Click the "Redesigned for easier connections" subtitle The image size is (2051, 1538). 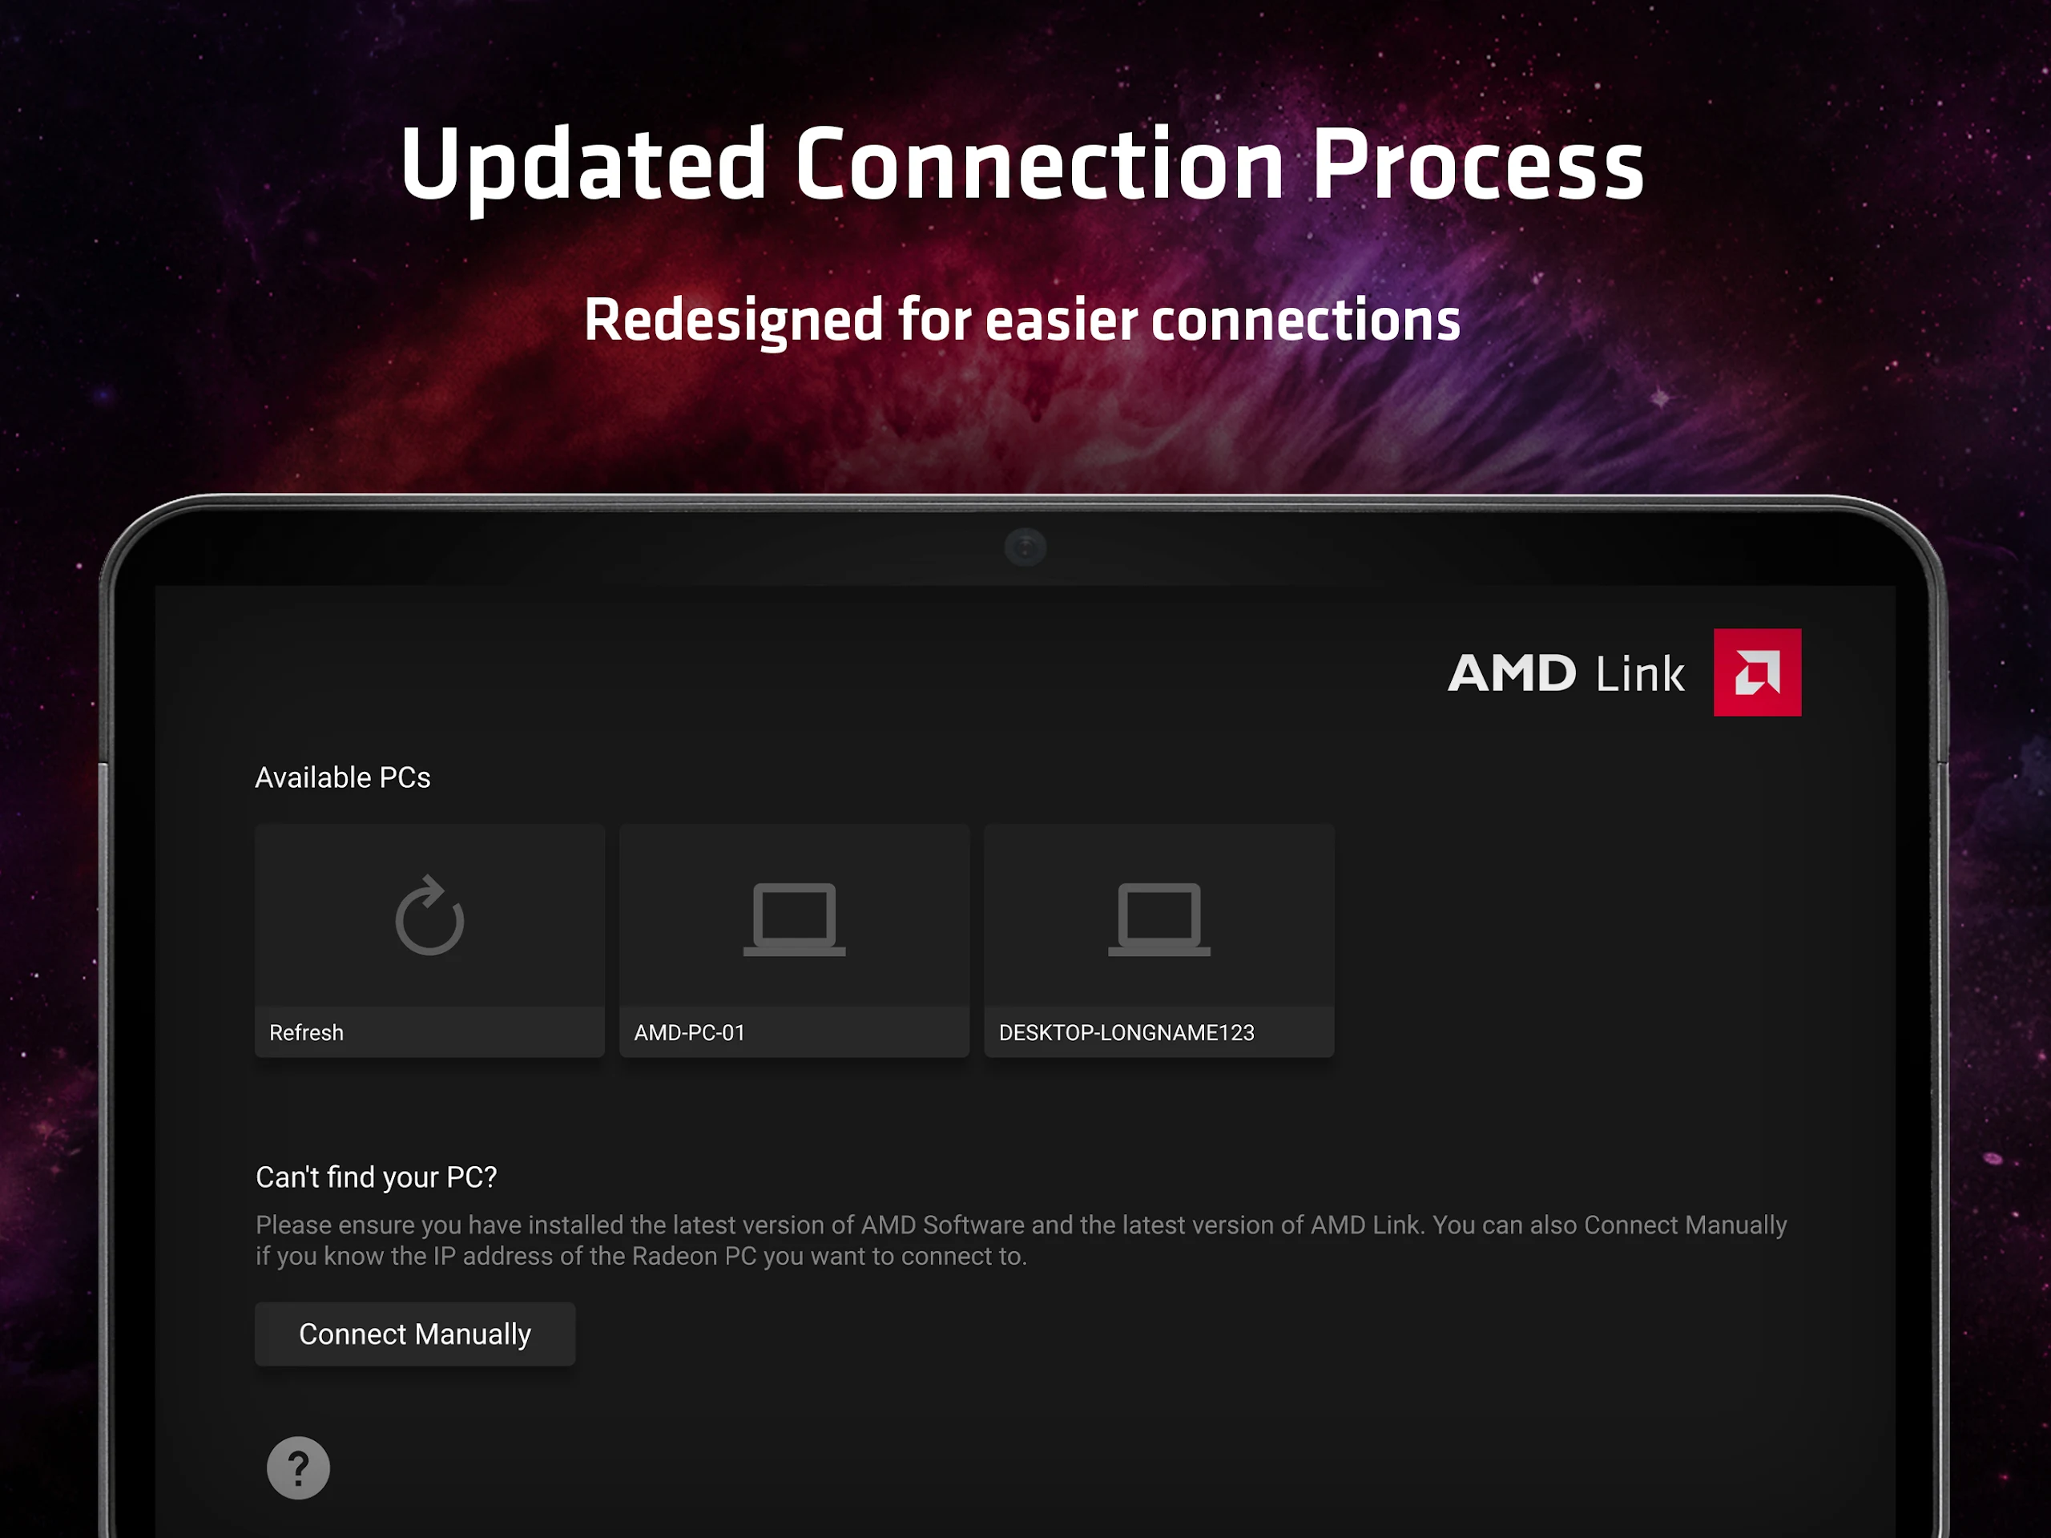point(1021,320)
